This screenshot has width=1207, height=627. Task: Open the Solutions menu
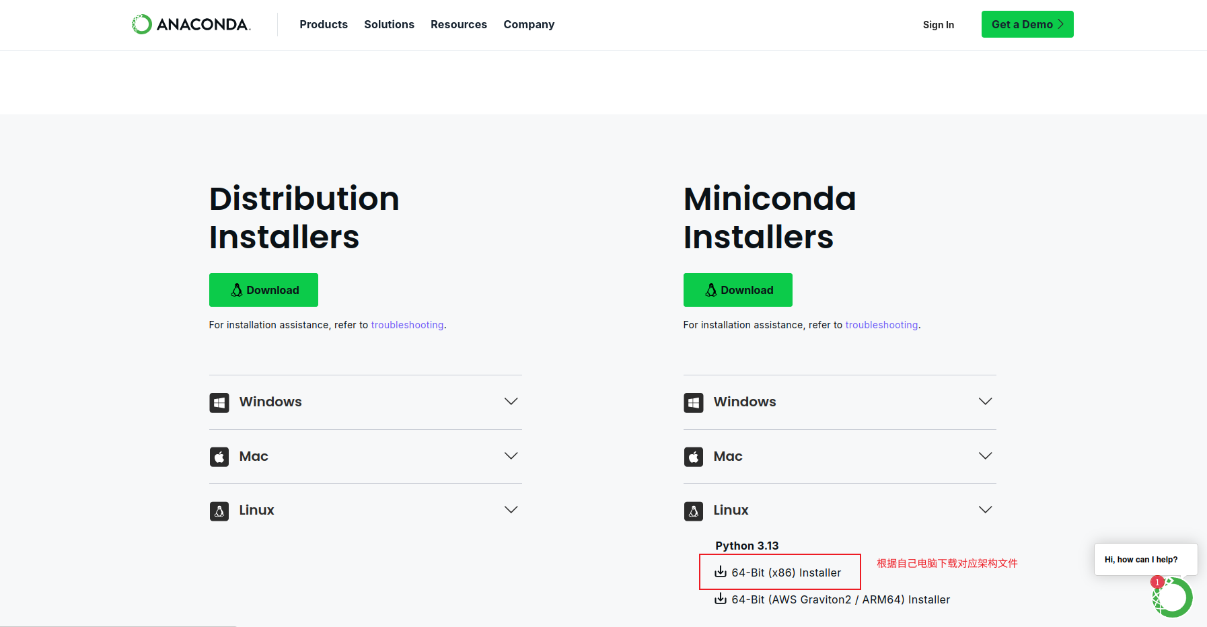click(x=389, y=24)
